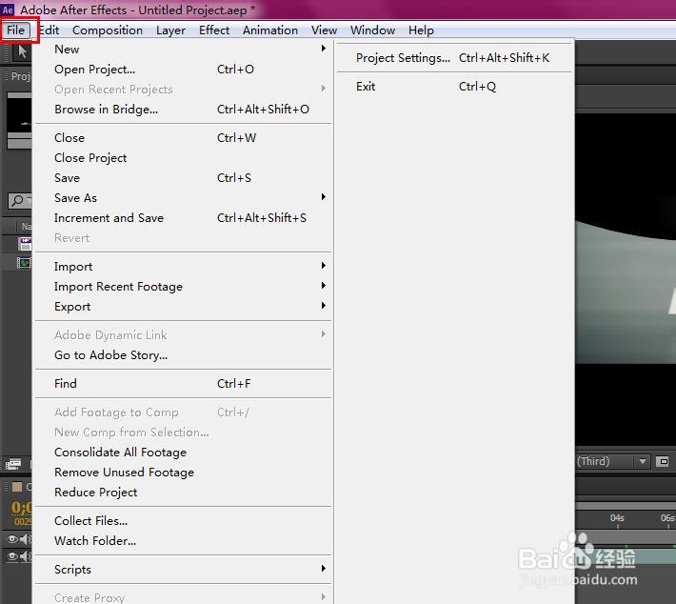Click the After Effects app icon in title bar
The height and width of the screenshot is (604, 676).
[x=8, y=10]
